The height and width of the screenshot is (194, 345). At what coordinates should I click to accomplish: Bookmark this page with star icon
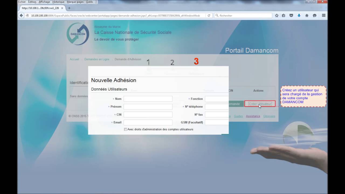click(x=277, y=16)
